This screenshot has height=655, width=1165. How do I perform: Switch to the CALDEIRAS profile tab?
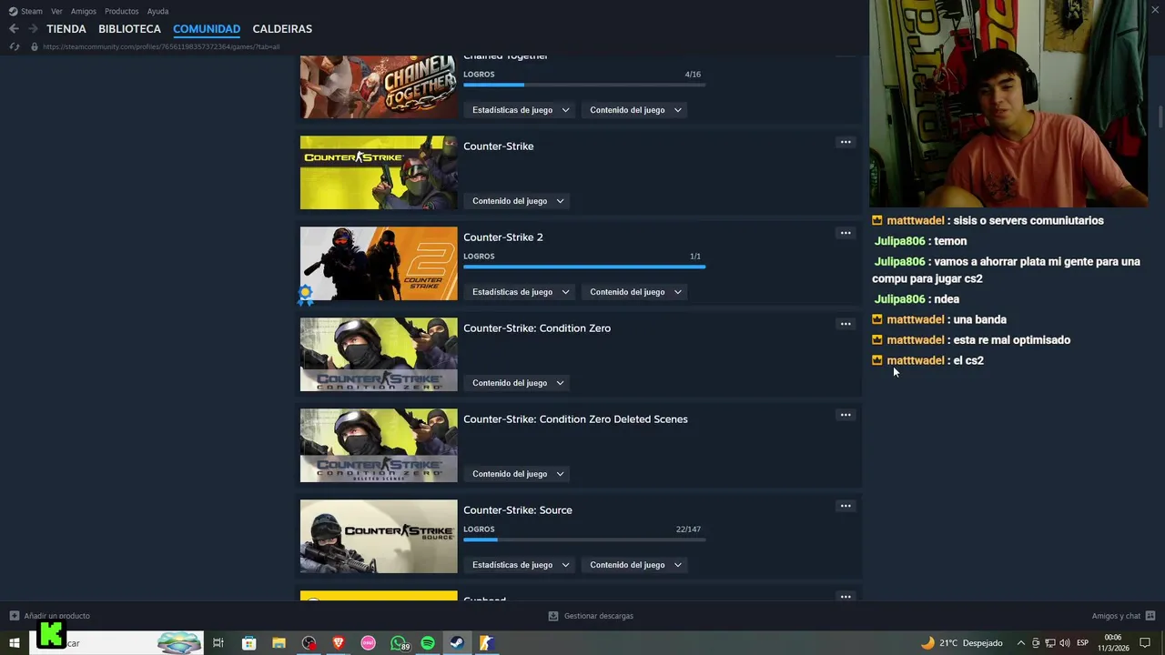tap(282, 29)
